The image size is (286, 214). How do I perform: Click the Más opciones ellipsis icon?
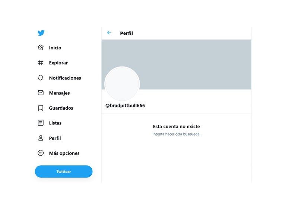click(x=41, y=153)
